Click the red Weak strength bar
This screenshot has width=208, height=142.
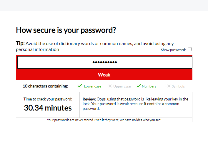coord(104,75)
